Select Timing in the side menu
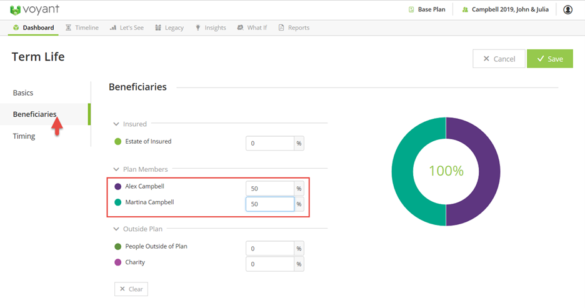Image resolution: width=585 pixels, height=308 pixels. pos(24,136)
